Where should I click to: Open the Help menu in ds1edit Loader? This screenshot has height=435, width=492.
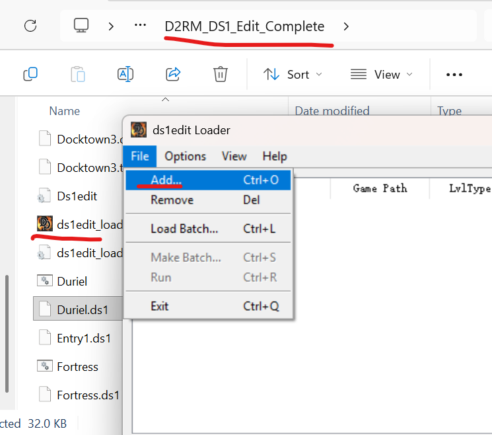point(275,156)
